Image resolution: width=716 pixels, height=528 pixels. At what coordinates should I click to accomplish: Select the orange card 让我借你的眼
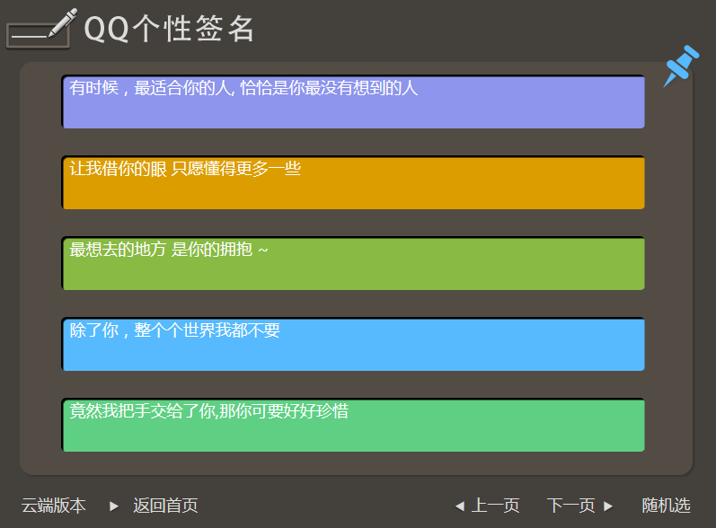click(353, 182)
